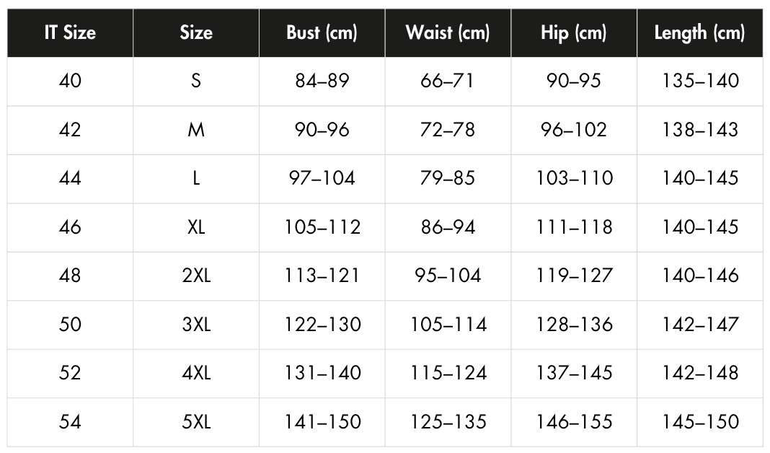Select length value 142–147 cell
Image resolution: width=770 pixels, height=453 pixels.
700,325
